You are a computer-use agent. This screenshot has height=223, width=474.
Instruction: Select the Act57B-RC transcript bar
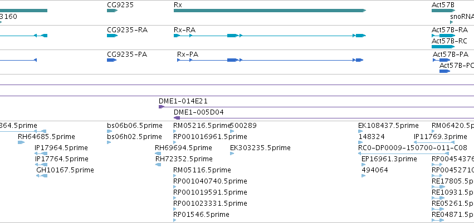(443, 47)
